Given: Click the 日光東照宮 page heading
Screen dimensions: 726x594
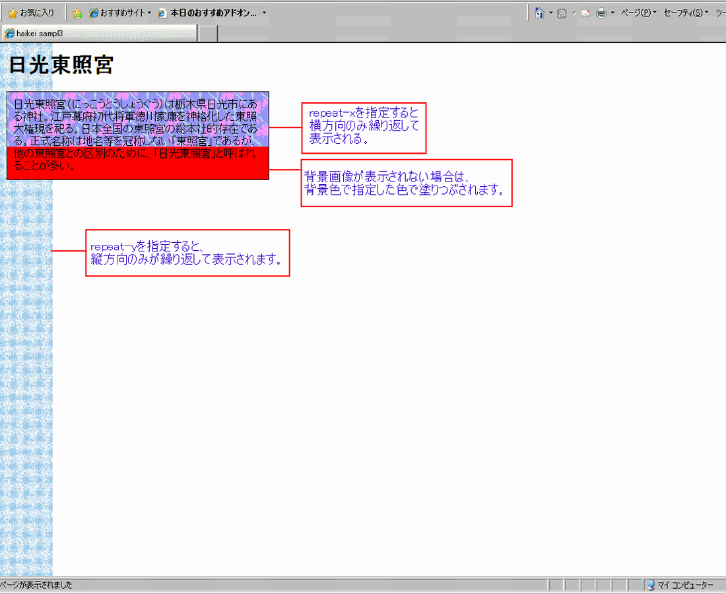Looking at the screenshot, I should [x=61, y=65].
